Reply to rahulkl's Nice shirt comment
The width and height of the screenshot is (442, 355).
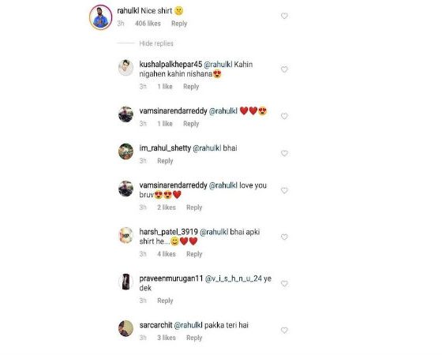pos(179,24)
